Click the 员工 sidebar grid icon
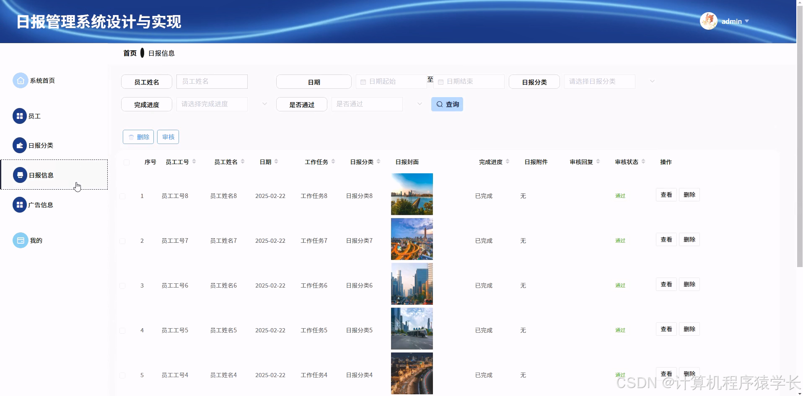The height and width of the screenshot is (396, 803). coord(20,116)
